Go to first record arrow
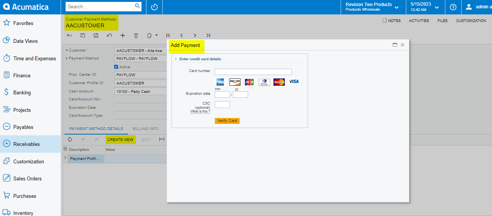 tap(168, 35)
